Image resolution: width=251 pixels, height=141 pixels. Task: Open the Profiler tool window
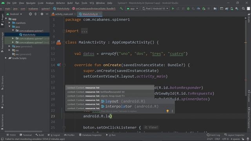69,135
